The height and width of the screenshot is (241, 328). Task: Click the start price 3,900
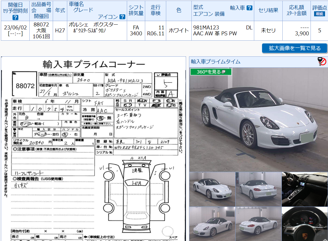302,34
